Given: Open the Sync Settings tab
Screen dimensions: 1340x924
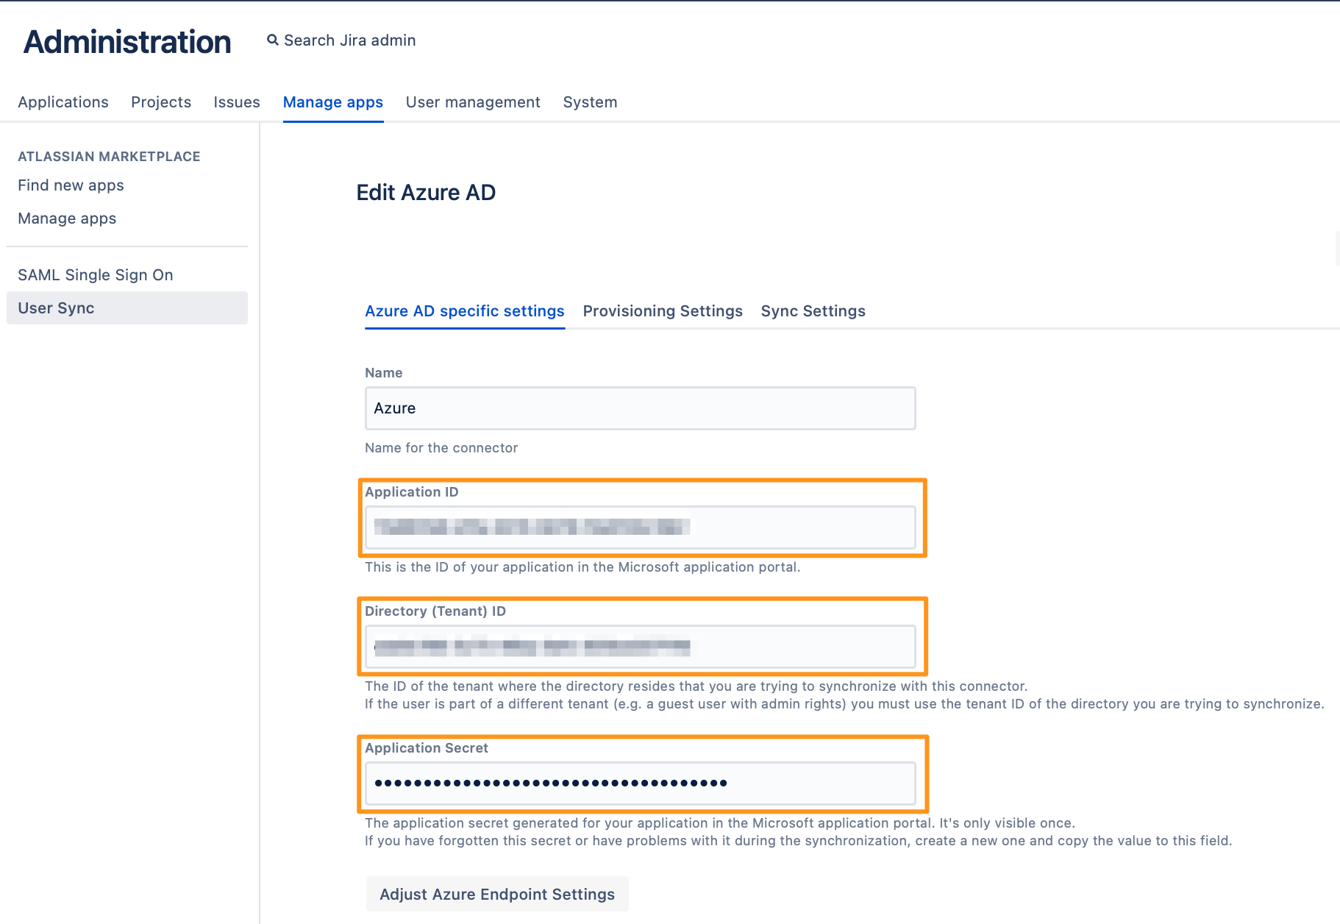Looking at the screenshot, I should [813, 311].
